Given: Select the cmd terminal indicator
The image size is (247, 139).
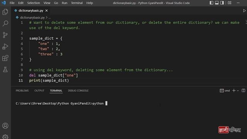Looking at the screenshot, I should pyautogui.click(x=225, y=90).
